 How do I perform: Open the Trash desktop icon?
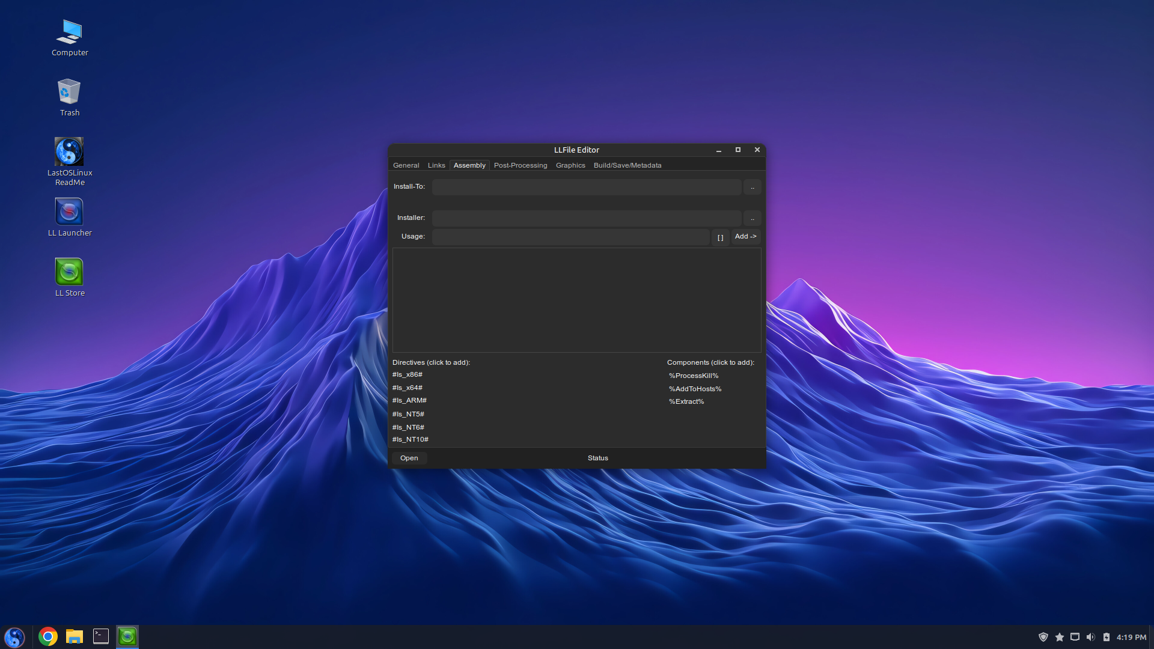tap(70, 98)
